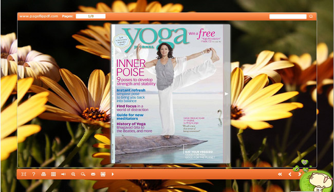Click the green heart crown icon

[305, 162]
